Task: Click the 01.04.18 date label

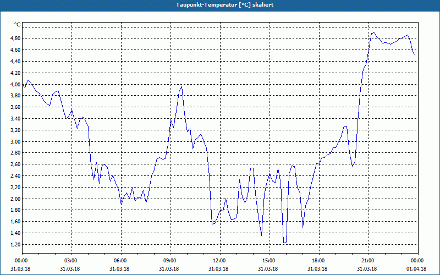Action: 416,269
